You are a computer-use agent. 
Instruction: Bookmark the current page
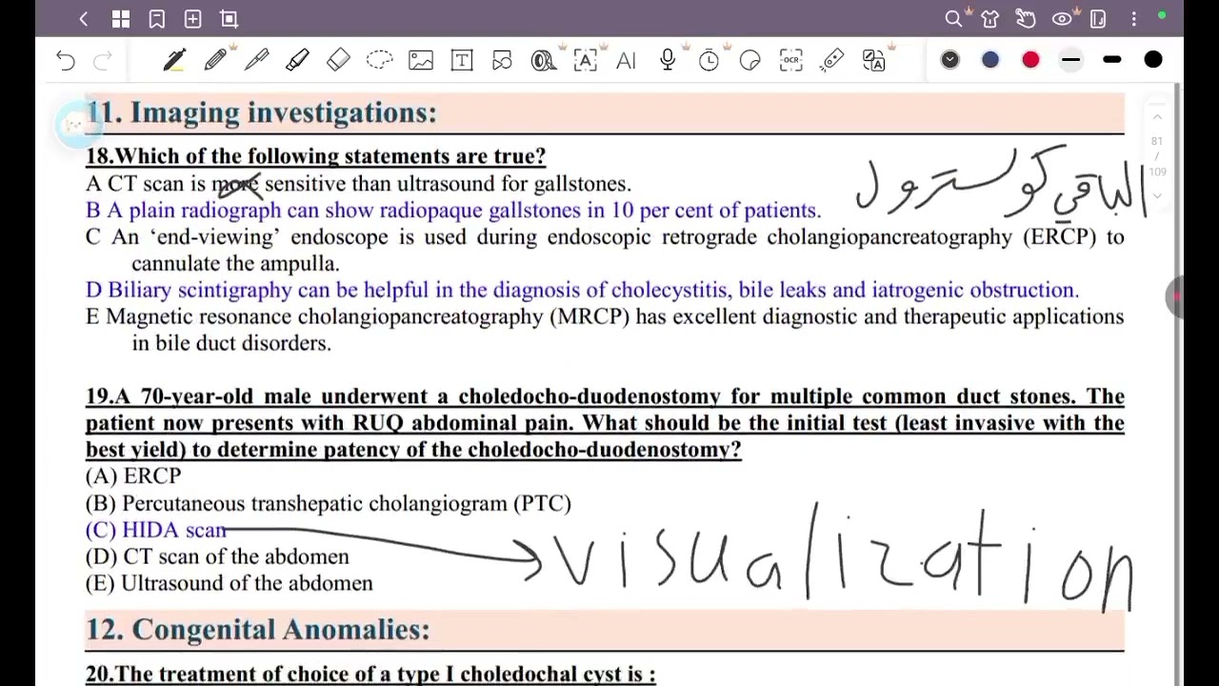(x=156, y=19)
